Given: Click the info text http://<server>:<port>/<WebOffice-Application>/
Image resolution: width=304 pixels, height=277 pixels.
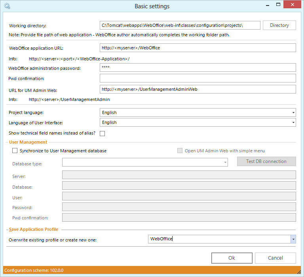Looking at the screenshot, I should 79,59.
